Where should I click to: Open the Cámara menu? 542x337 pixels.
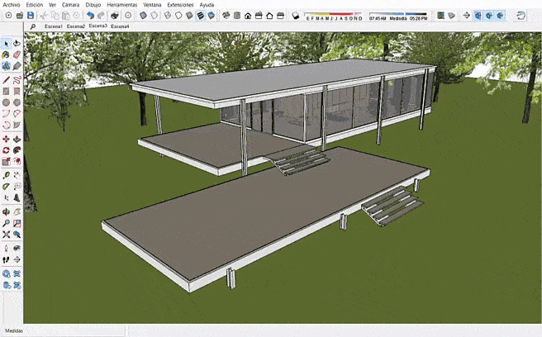pos(70,5)
